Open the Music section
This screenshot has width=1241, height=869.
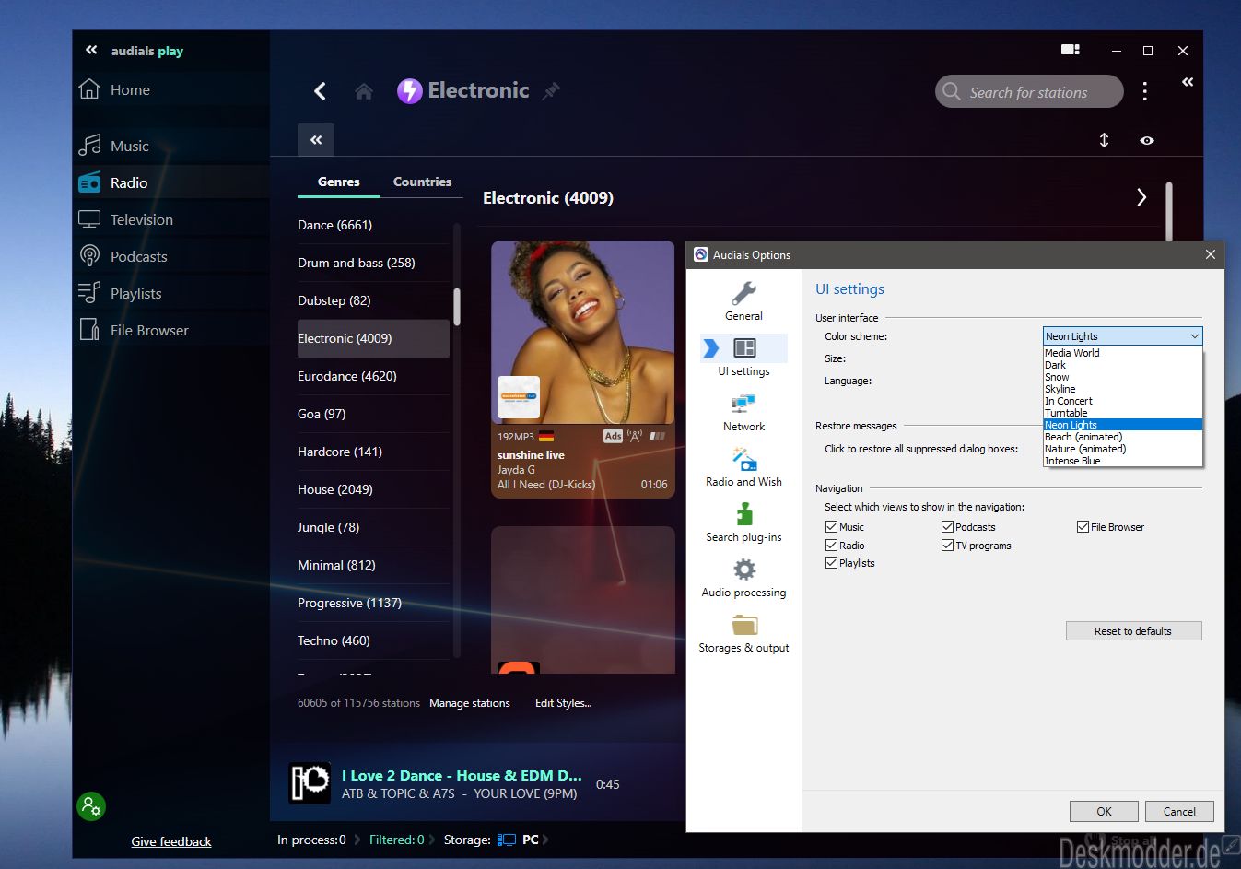[x=129, y=146]
